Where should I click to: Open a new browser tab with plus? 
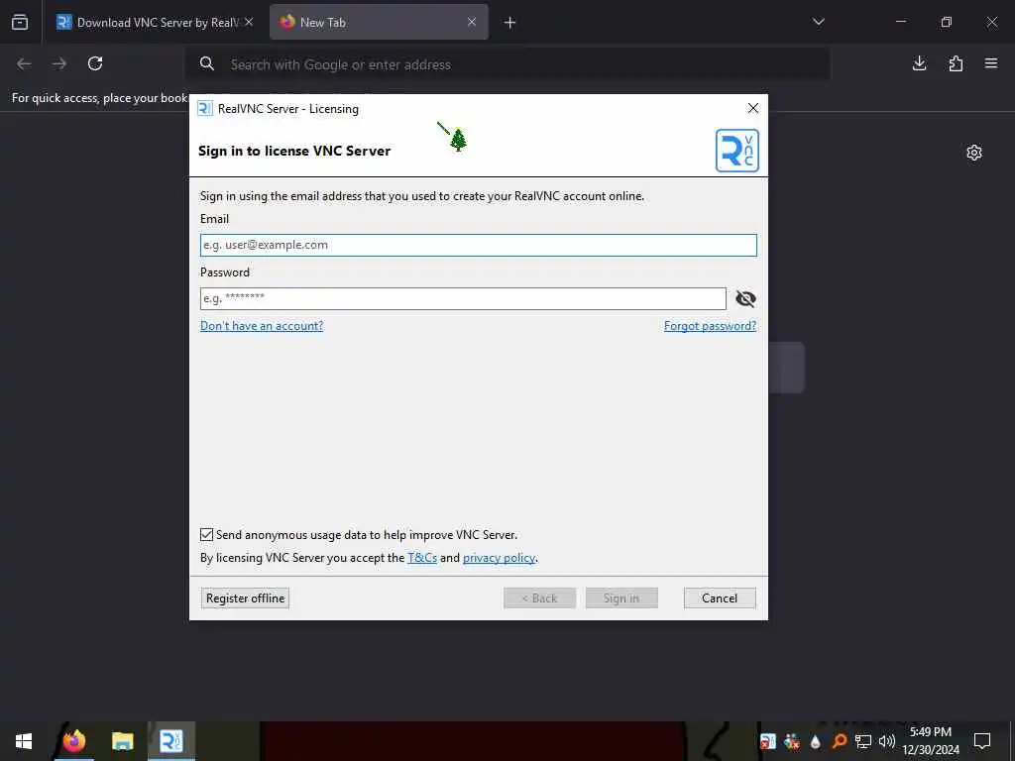coord(510,23)
